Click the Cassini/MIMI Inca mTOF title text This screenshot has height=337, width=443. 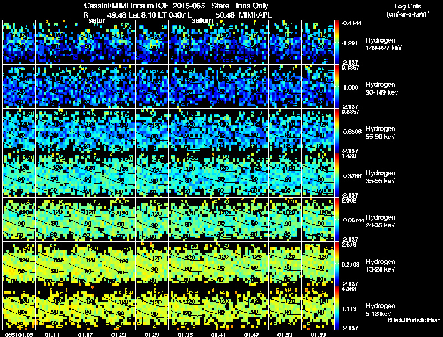126,6
